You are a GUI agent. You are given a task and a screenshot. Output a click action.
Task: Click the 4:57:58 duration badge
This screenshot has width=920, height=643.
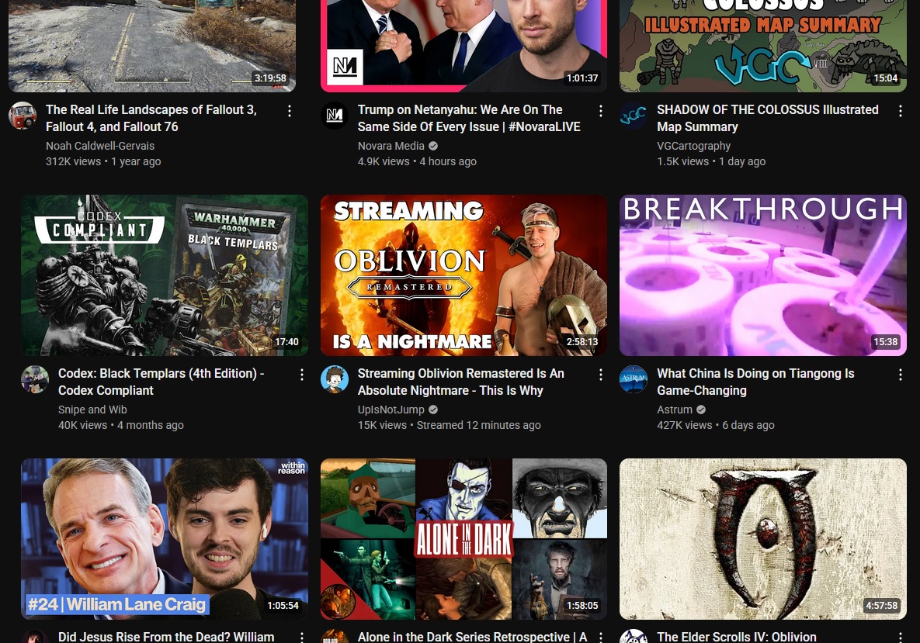(881, 606)
